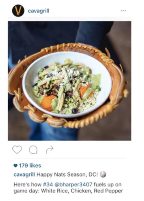Open cavagrill username in the caption
Image resolution: width=144 pixels, height=201 pixels.
point(24,175)
